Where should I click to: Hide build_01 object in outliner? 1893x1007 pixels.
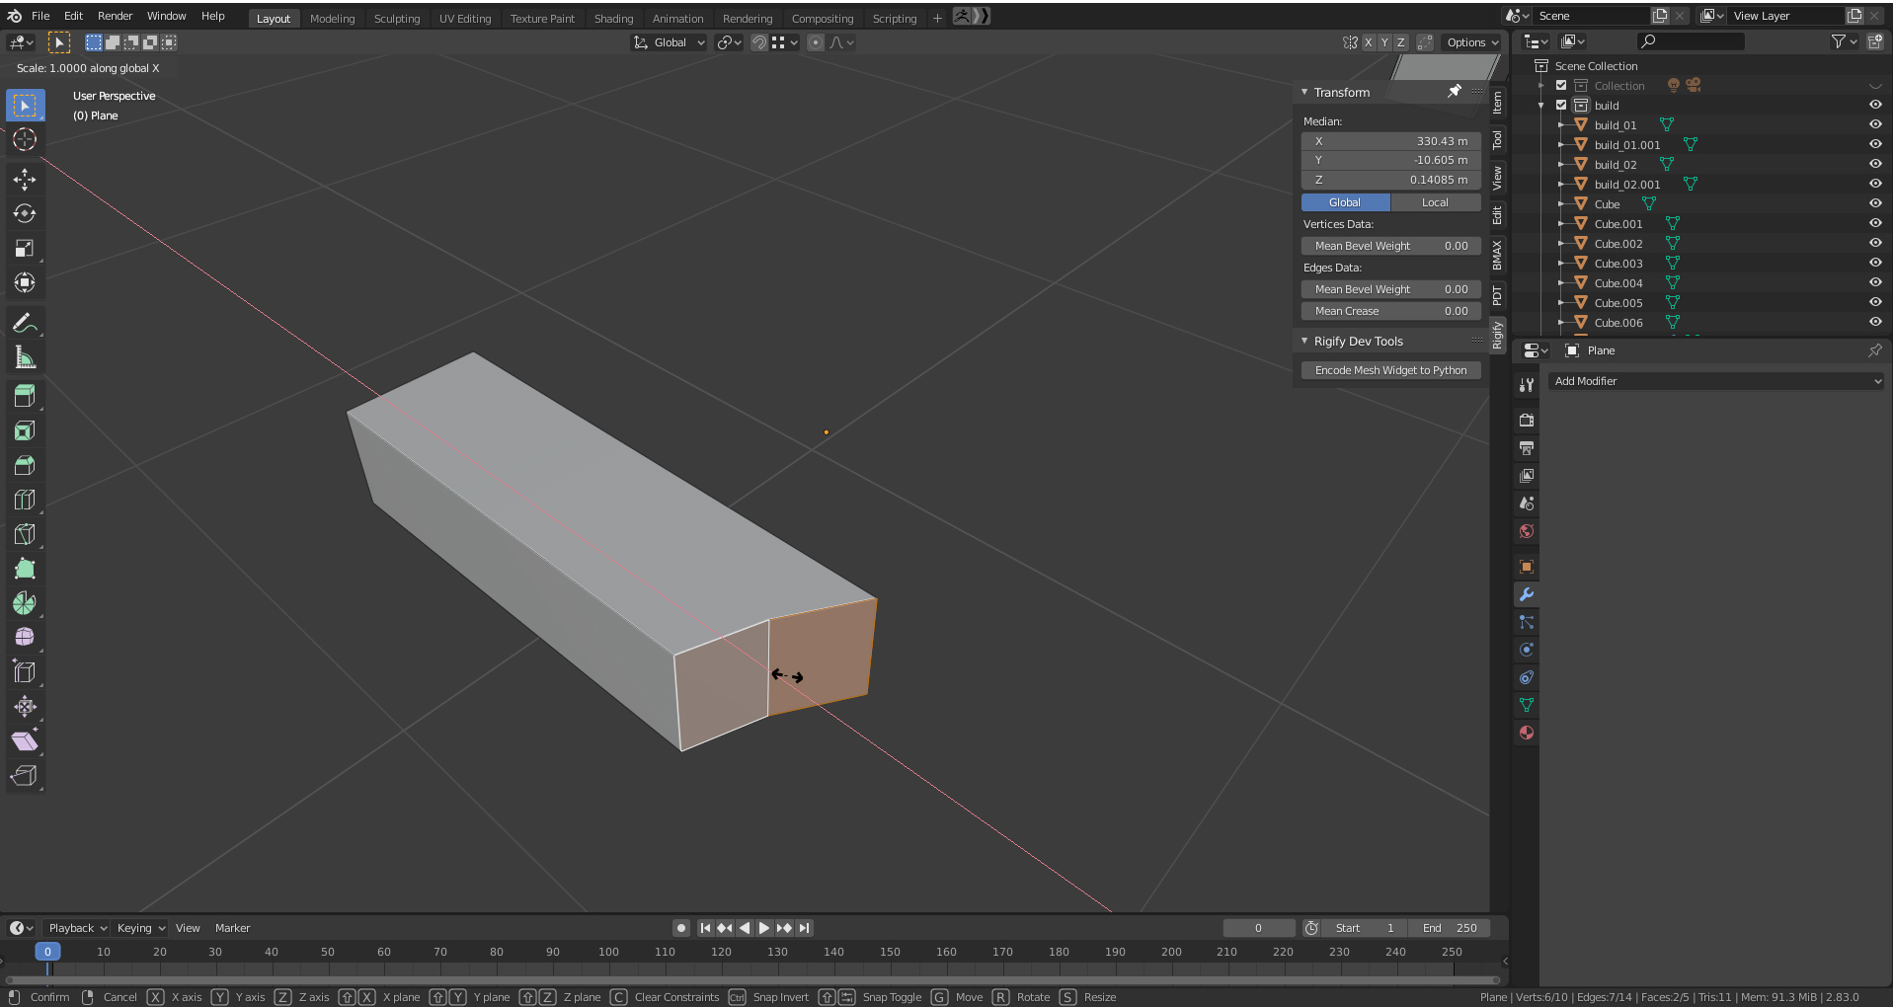[1874, 124]
